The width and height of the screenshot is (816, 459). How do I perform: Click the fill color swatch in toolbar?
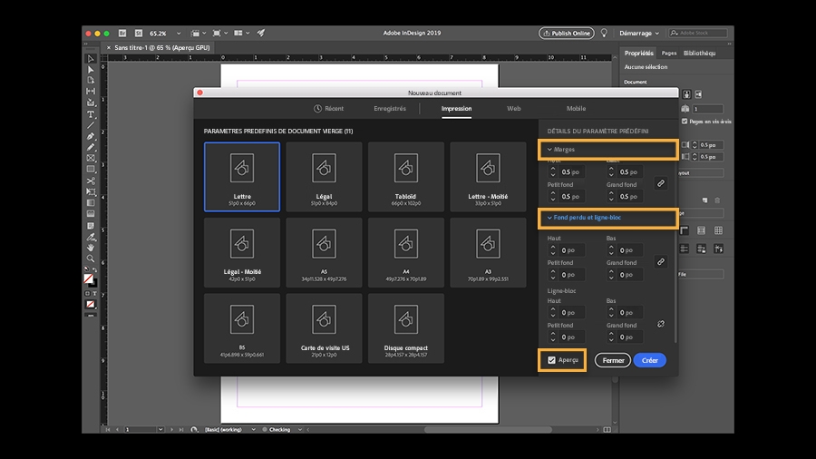click(89, 279)
